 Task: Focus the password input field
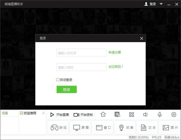point(81,67)
